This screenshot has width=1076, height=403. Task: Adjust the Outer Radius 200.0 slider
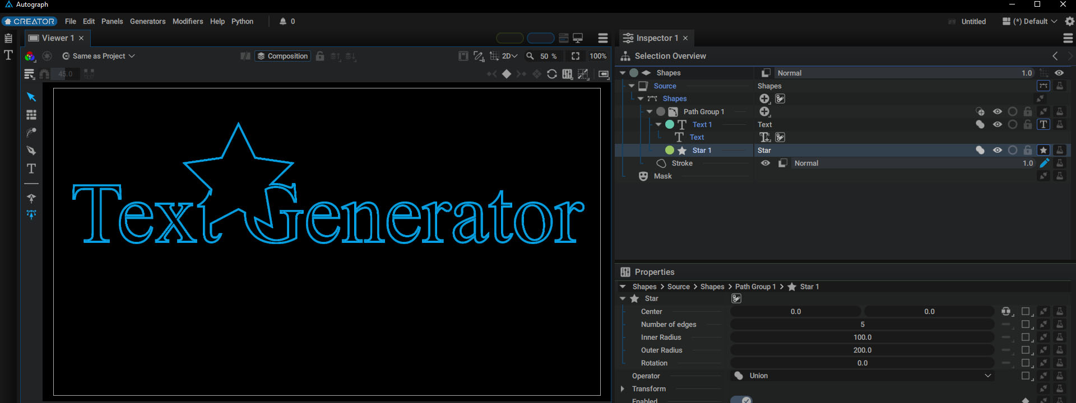(862, 350)
